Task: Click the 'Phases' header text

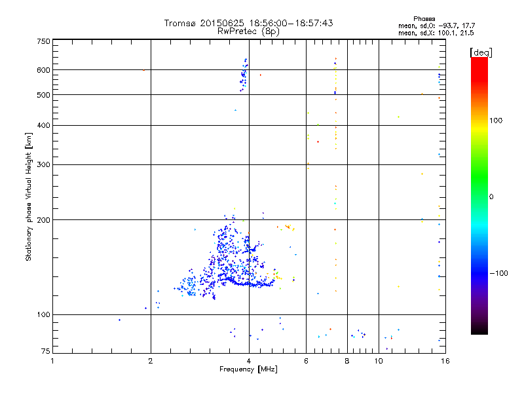Action: (x=424, y=19)
